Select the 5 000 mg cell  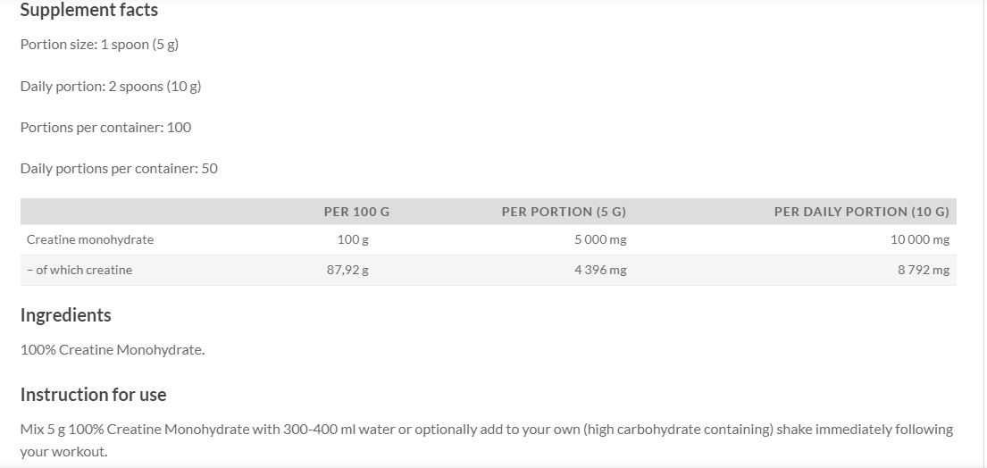(600, 239)
